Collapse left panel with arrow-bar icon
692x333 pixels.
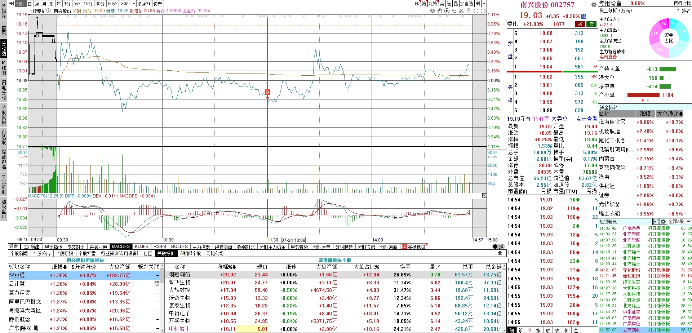click(x=11, y=4)
